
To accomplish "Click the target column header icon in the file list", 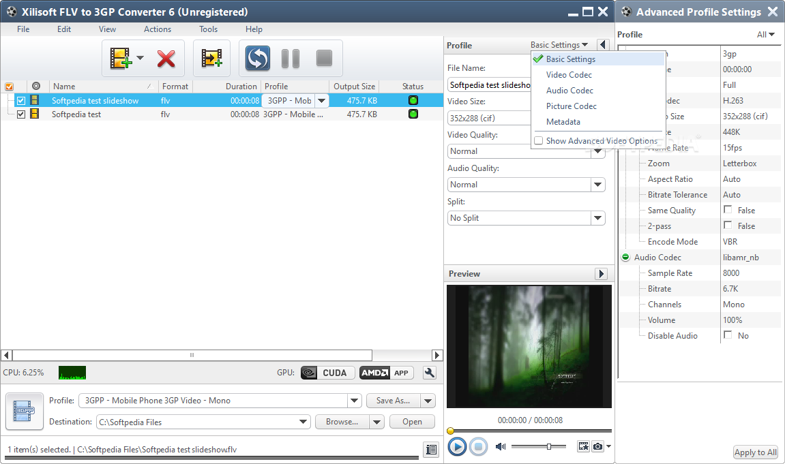I will [36, 86].
